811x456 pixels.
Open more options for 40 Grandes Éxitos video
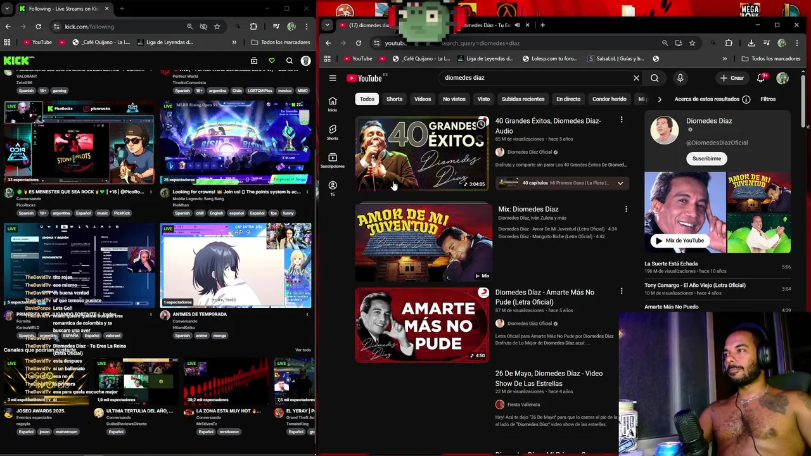coord(622,120)
